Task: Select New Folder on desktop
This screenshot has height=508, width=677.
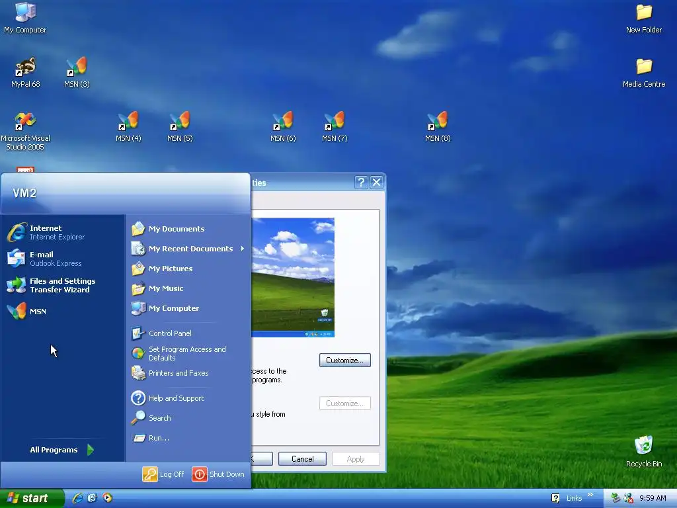Action: pos(644,19)
